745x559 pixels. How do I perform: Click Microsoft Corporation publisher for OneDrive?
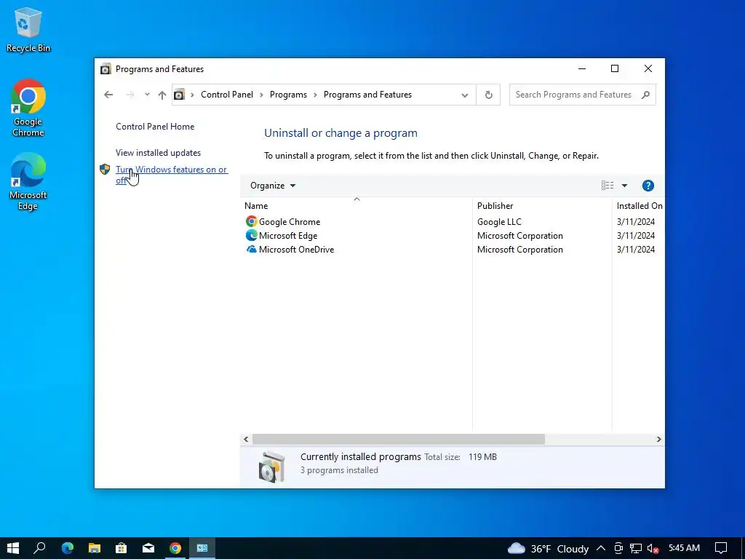coord(519,249)
